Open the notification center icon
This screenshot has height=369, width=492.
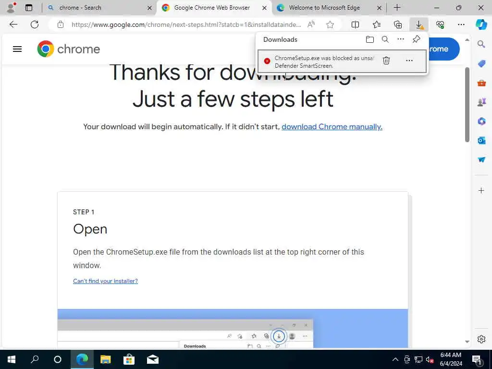pos(477,360)
